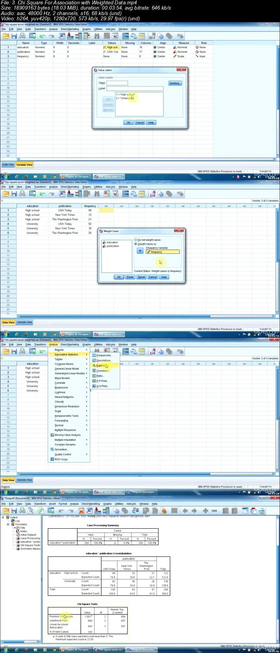Screen dimensions: 280x653
Task: Click Open folder icon in Value Labels frame toolbar
Action: point(6,36)
